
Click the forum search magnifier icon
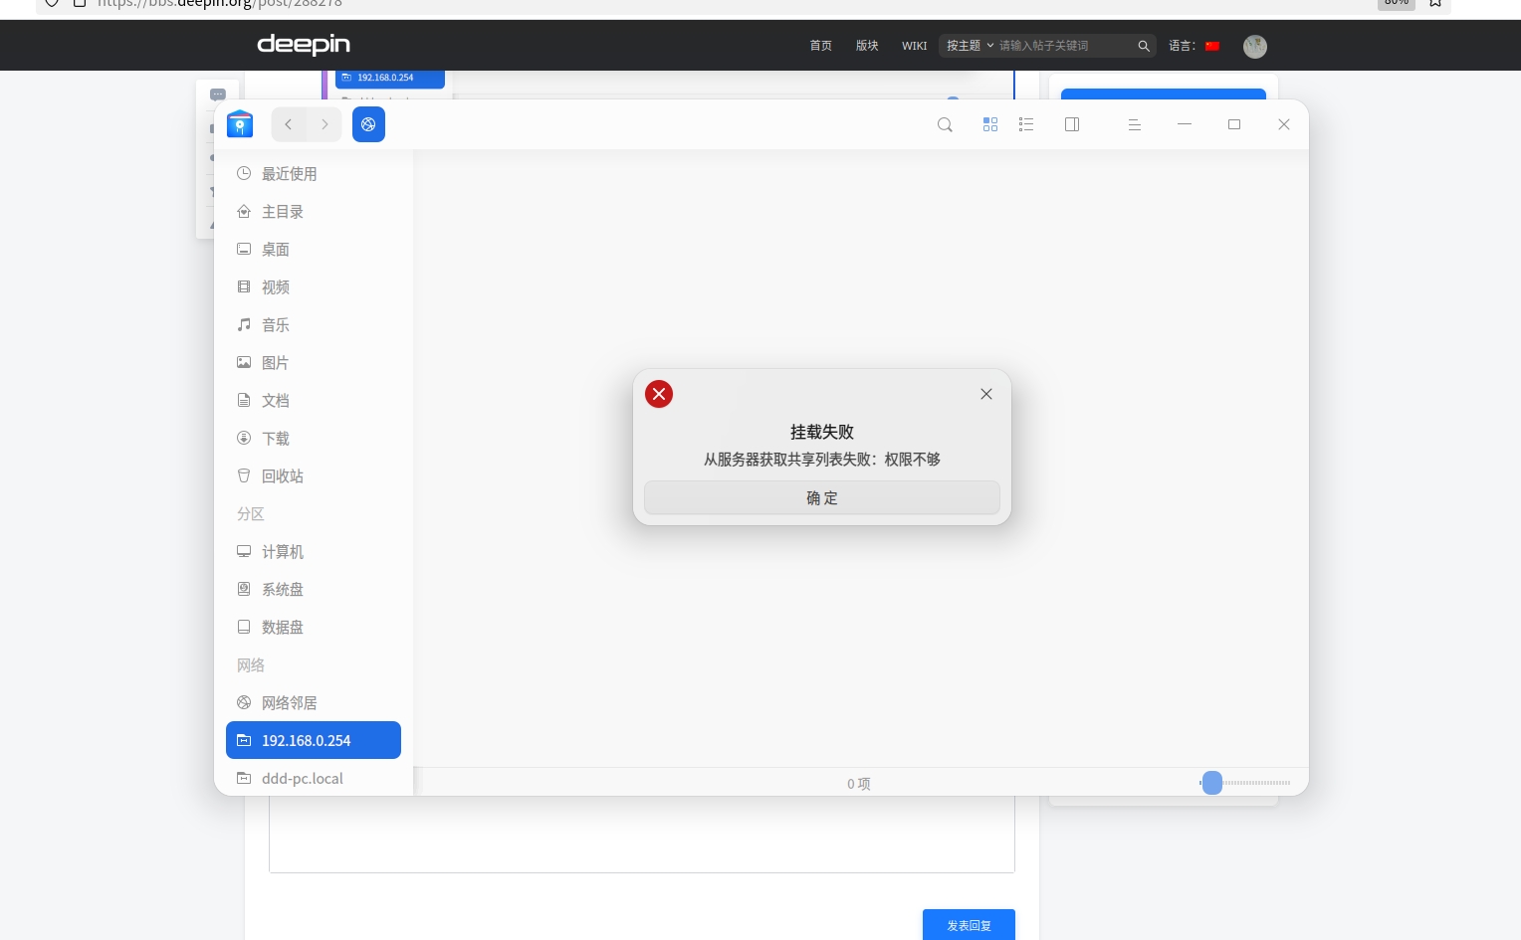1144,46
